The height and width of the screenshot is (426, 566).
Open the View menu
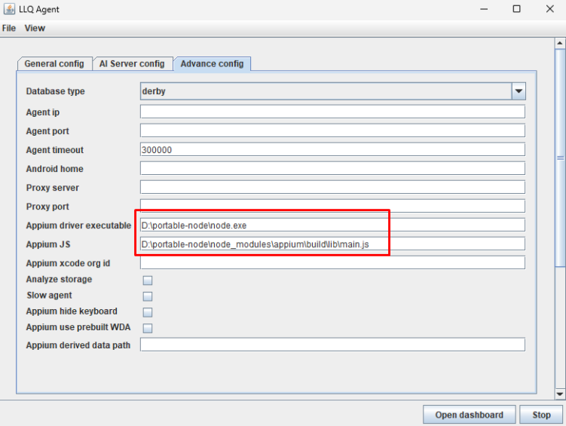pos(35,28)
